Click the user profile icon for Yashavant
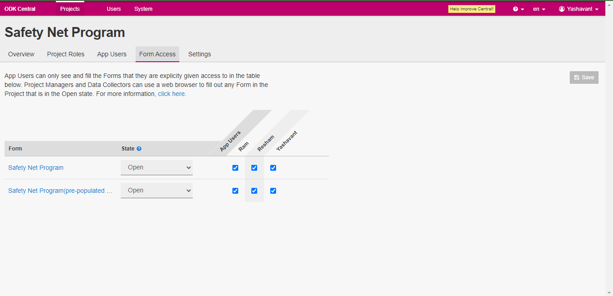The image size is (613, 296). pos(562,9)
